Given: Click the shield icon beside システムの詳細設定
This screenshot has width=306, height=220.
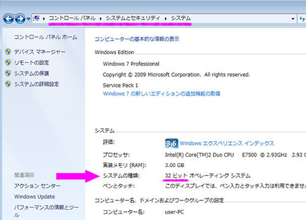Looking at the screenshot, I should [8, 84].
